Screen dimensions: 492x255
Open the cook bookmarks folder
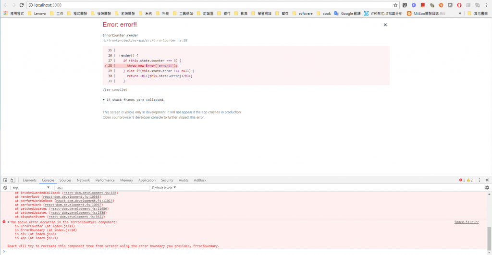(324, 13)
